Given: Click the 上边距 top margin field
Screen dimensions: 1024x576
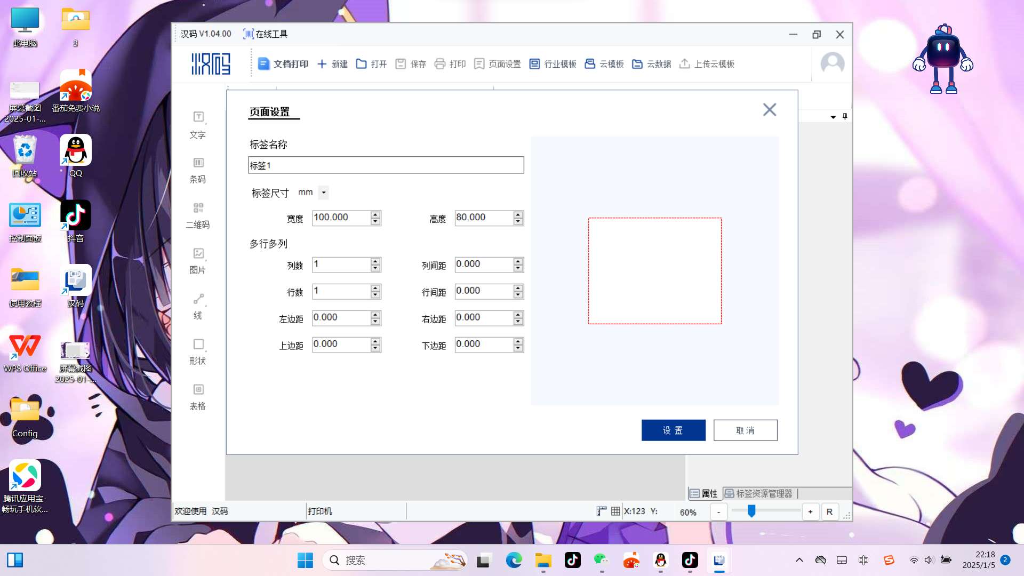Looking at the screenshot, I should click(341, 345).
